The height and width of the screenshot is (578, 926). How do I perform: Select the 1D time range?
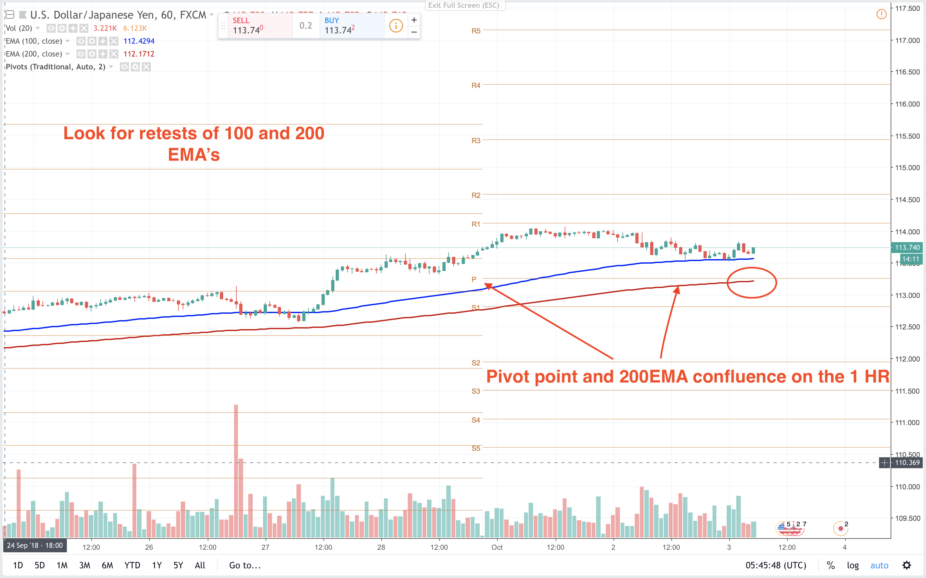(x=18, y=565)
